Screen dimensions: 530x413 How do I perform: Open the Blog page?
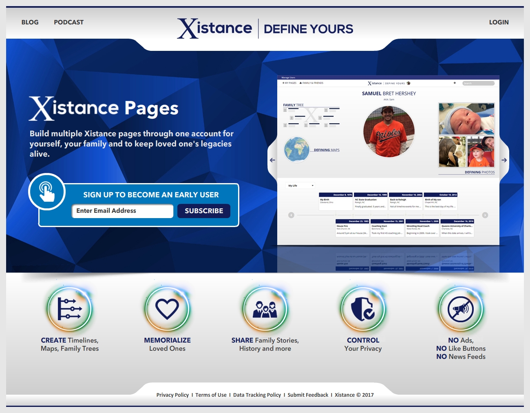click(x=30, y=22)
